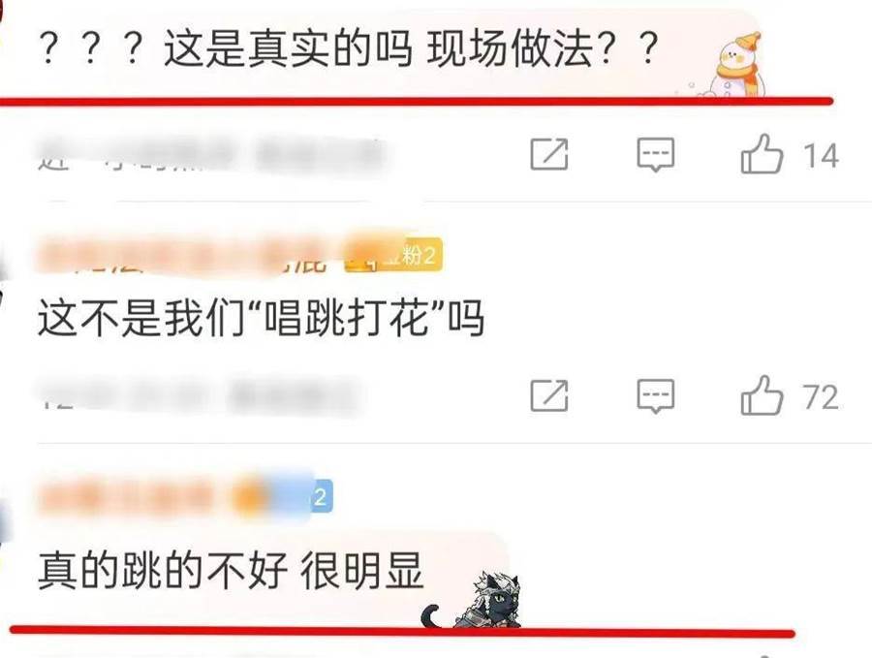Viewport: 872px width, 658px height.
Task: Share the comment with 14 likes
Action: [x=549, y=154]
